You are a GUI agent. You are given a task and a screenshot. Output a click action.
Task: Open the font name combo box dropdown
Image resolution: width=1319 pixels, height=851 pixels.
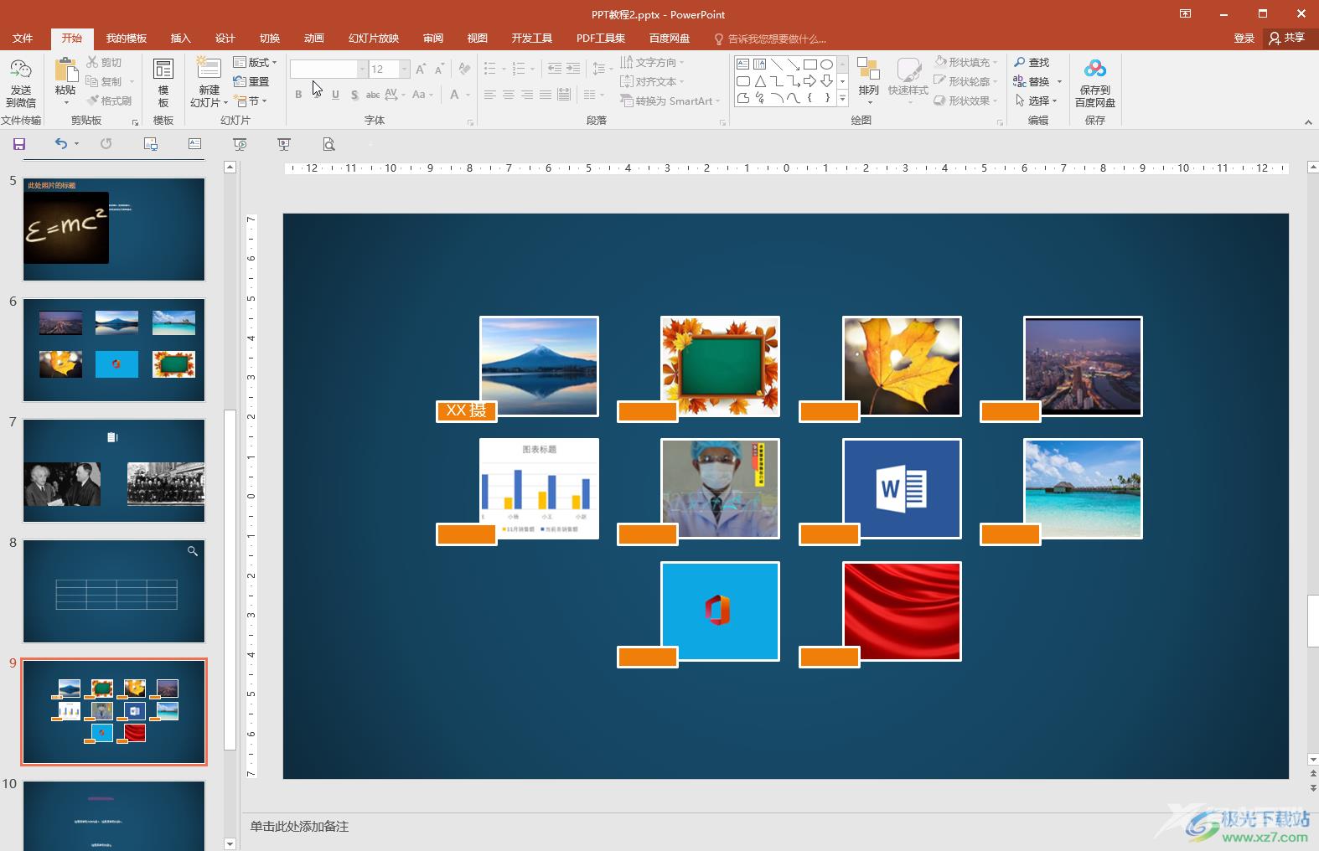[362, 70]
